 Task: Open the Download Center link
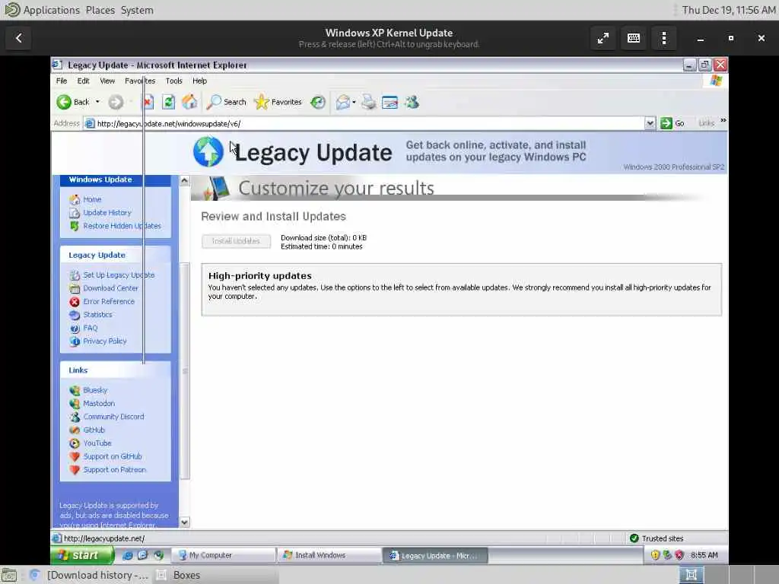tap(111, 288)
